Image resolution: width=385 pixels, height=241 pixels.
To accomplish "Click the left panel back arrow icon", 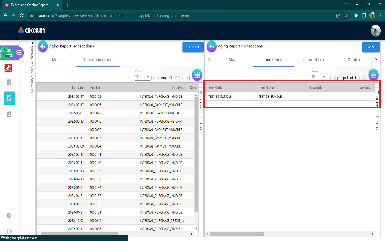I will coord(43,47).
